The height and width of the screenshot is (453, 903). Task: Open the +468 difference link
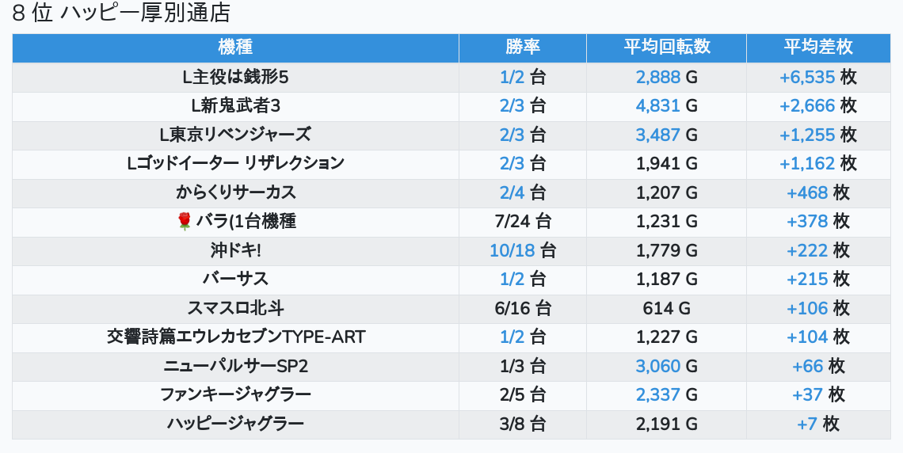[x=807, y=192]
